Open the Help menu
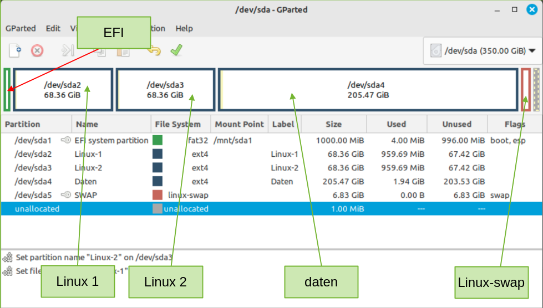 tap(184, 28)
